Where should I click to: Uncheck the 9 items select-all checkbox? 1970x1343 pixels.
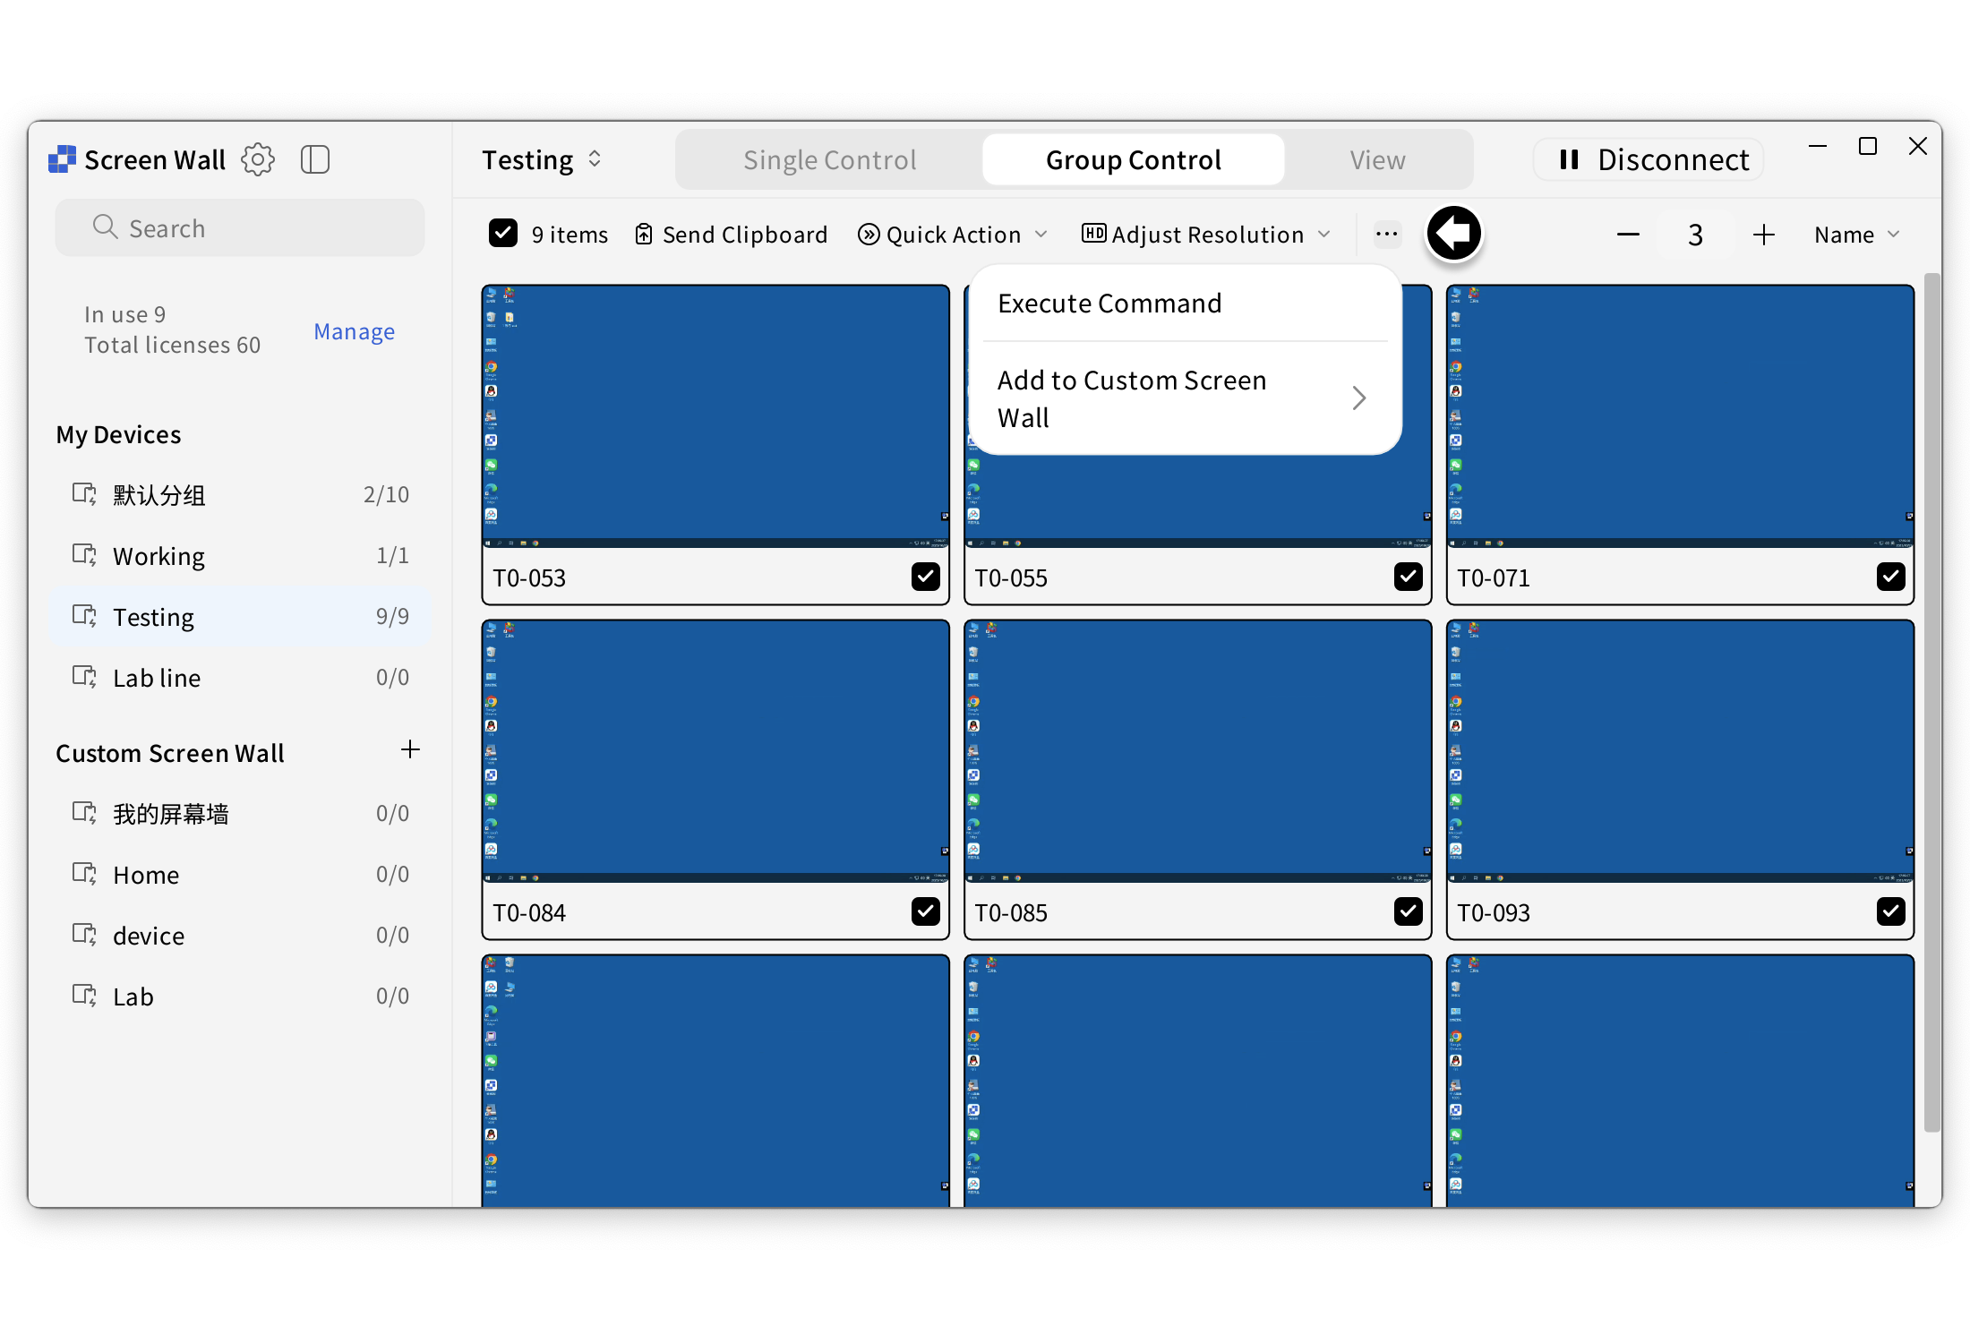[x=503, y=234]
